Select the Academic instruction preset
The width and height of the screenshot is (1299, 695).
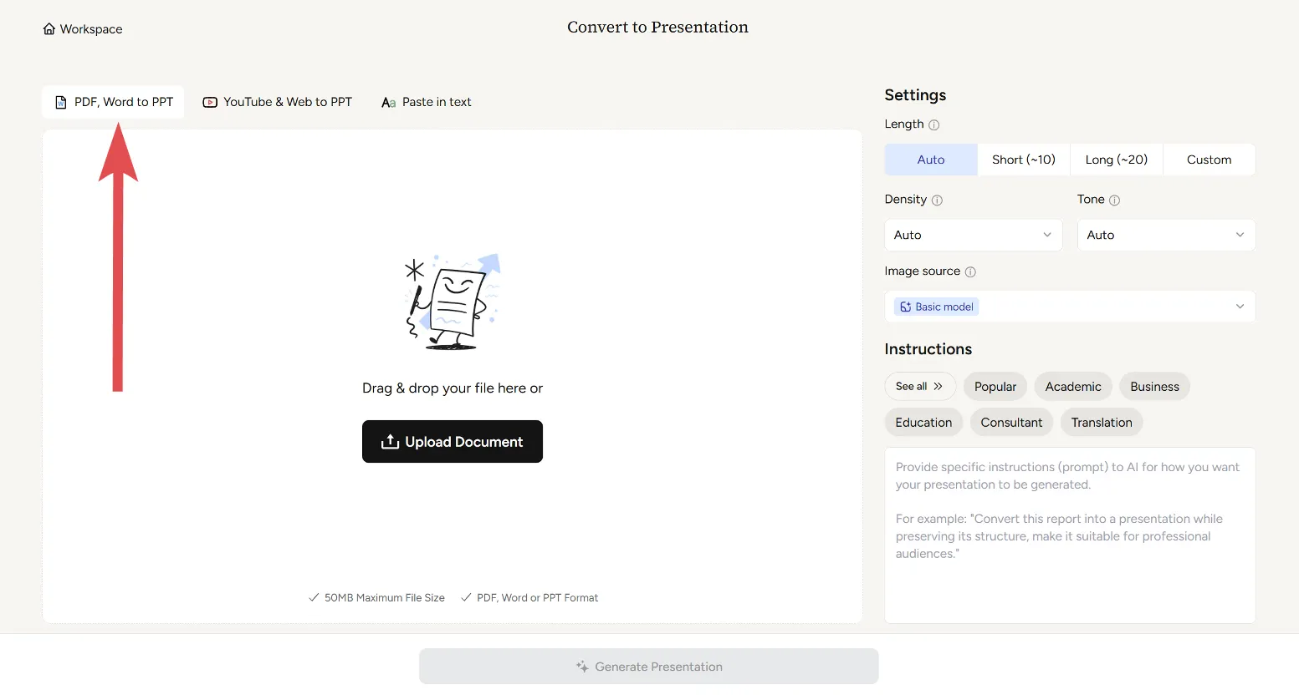(1072, 387)
